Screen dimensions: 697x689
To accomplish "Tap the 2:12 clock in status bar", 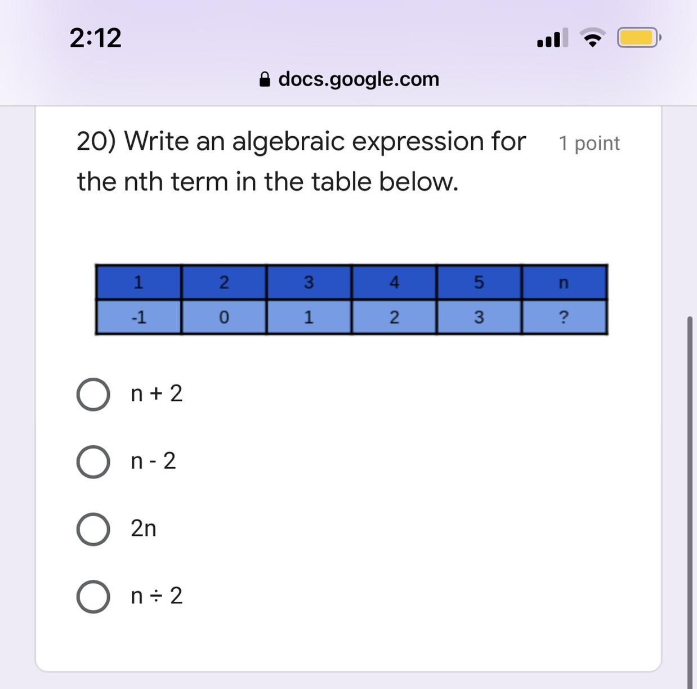I will point(95,38).
